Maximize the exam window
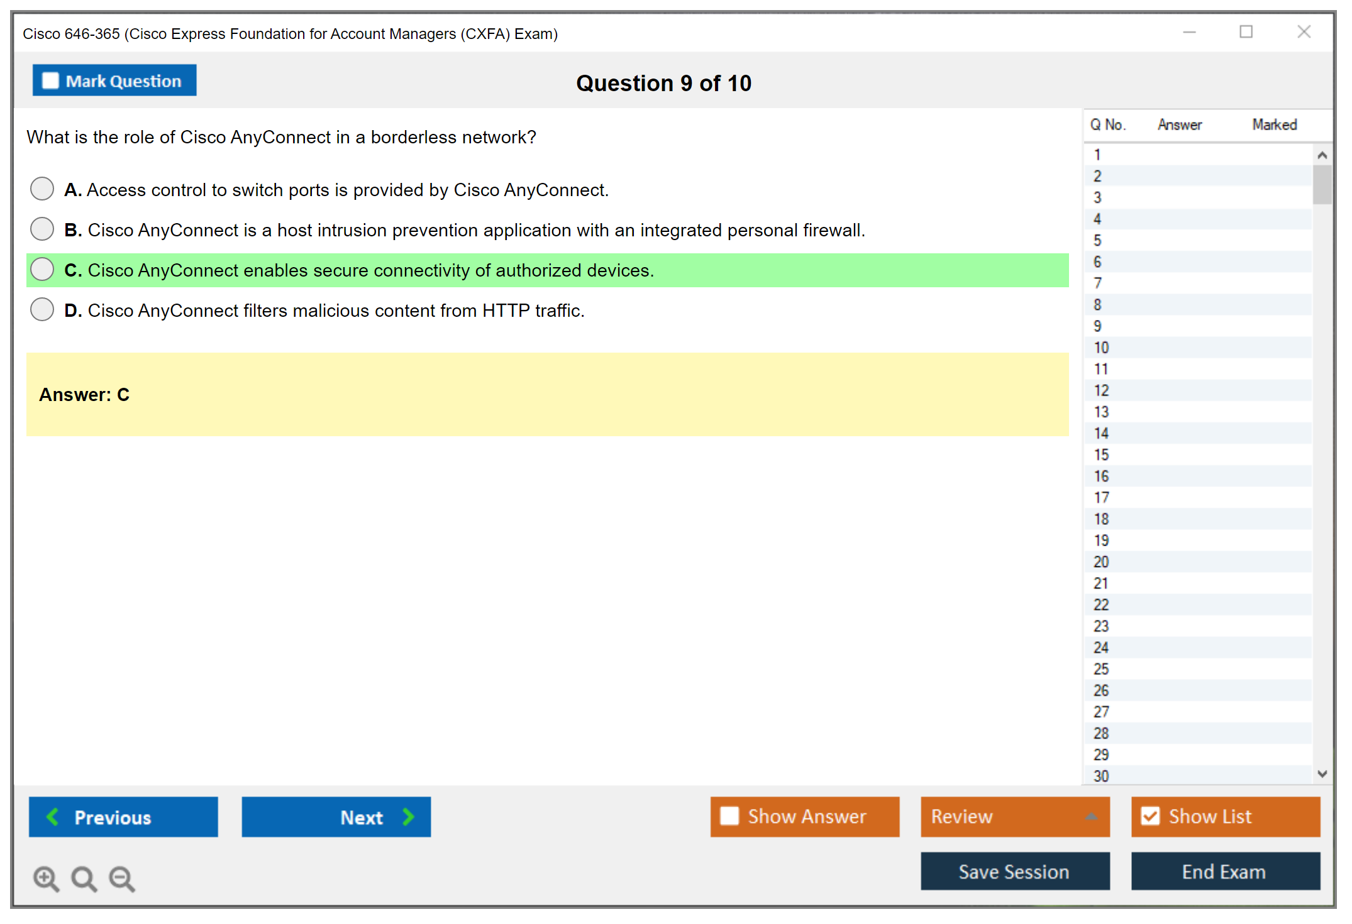Screen dimensions: 1352x924 (x=1246, y=32)
